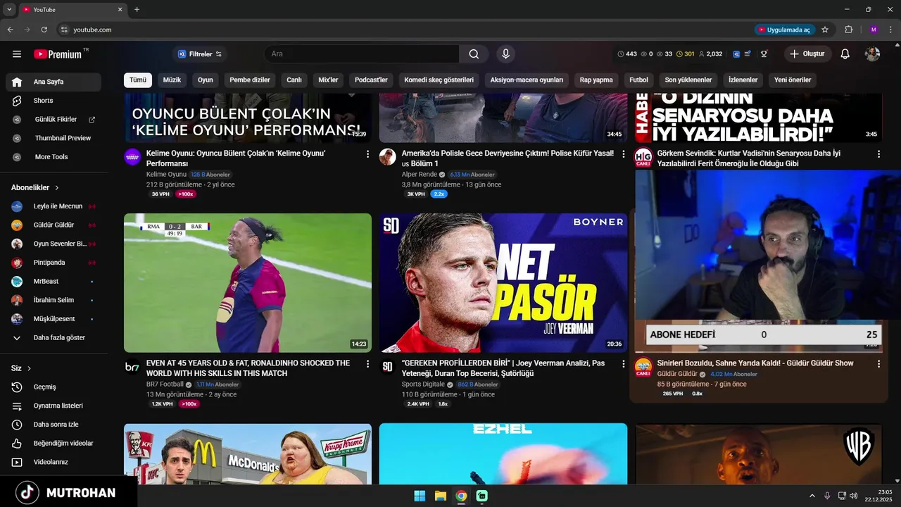
Task: Open options for Görkem Sevindik video
Action: pyautogui.click(x=878, y=154)
